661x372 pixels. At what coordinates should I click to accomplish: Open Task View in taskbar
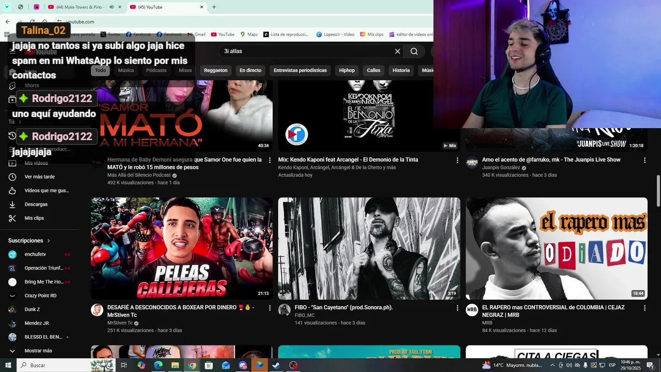point(124,365)
